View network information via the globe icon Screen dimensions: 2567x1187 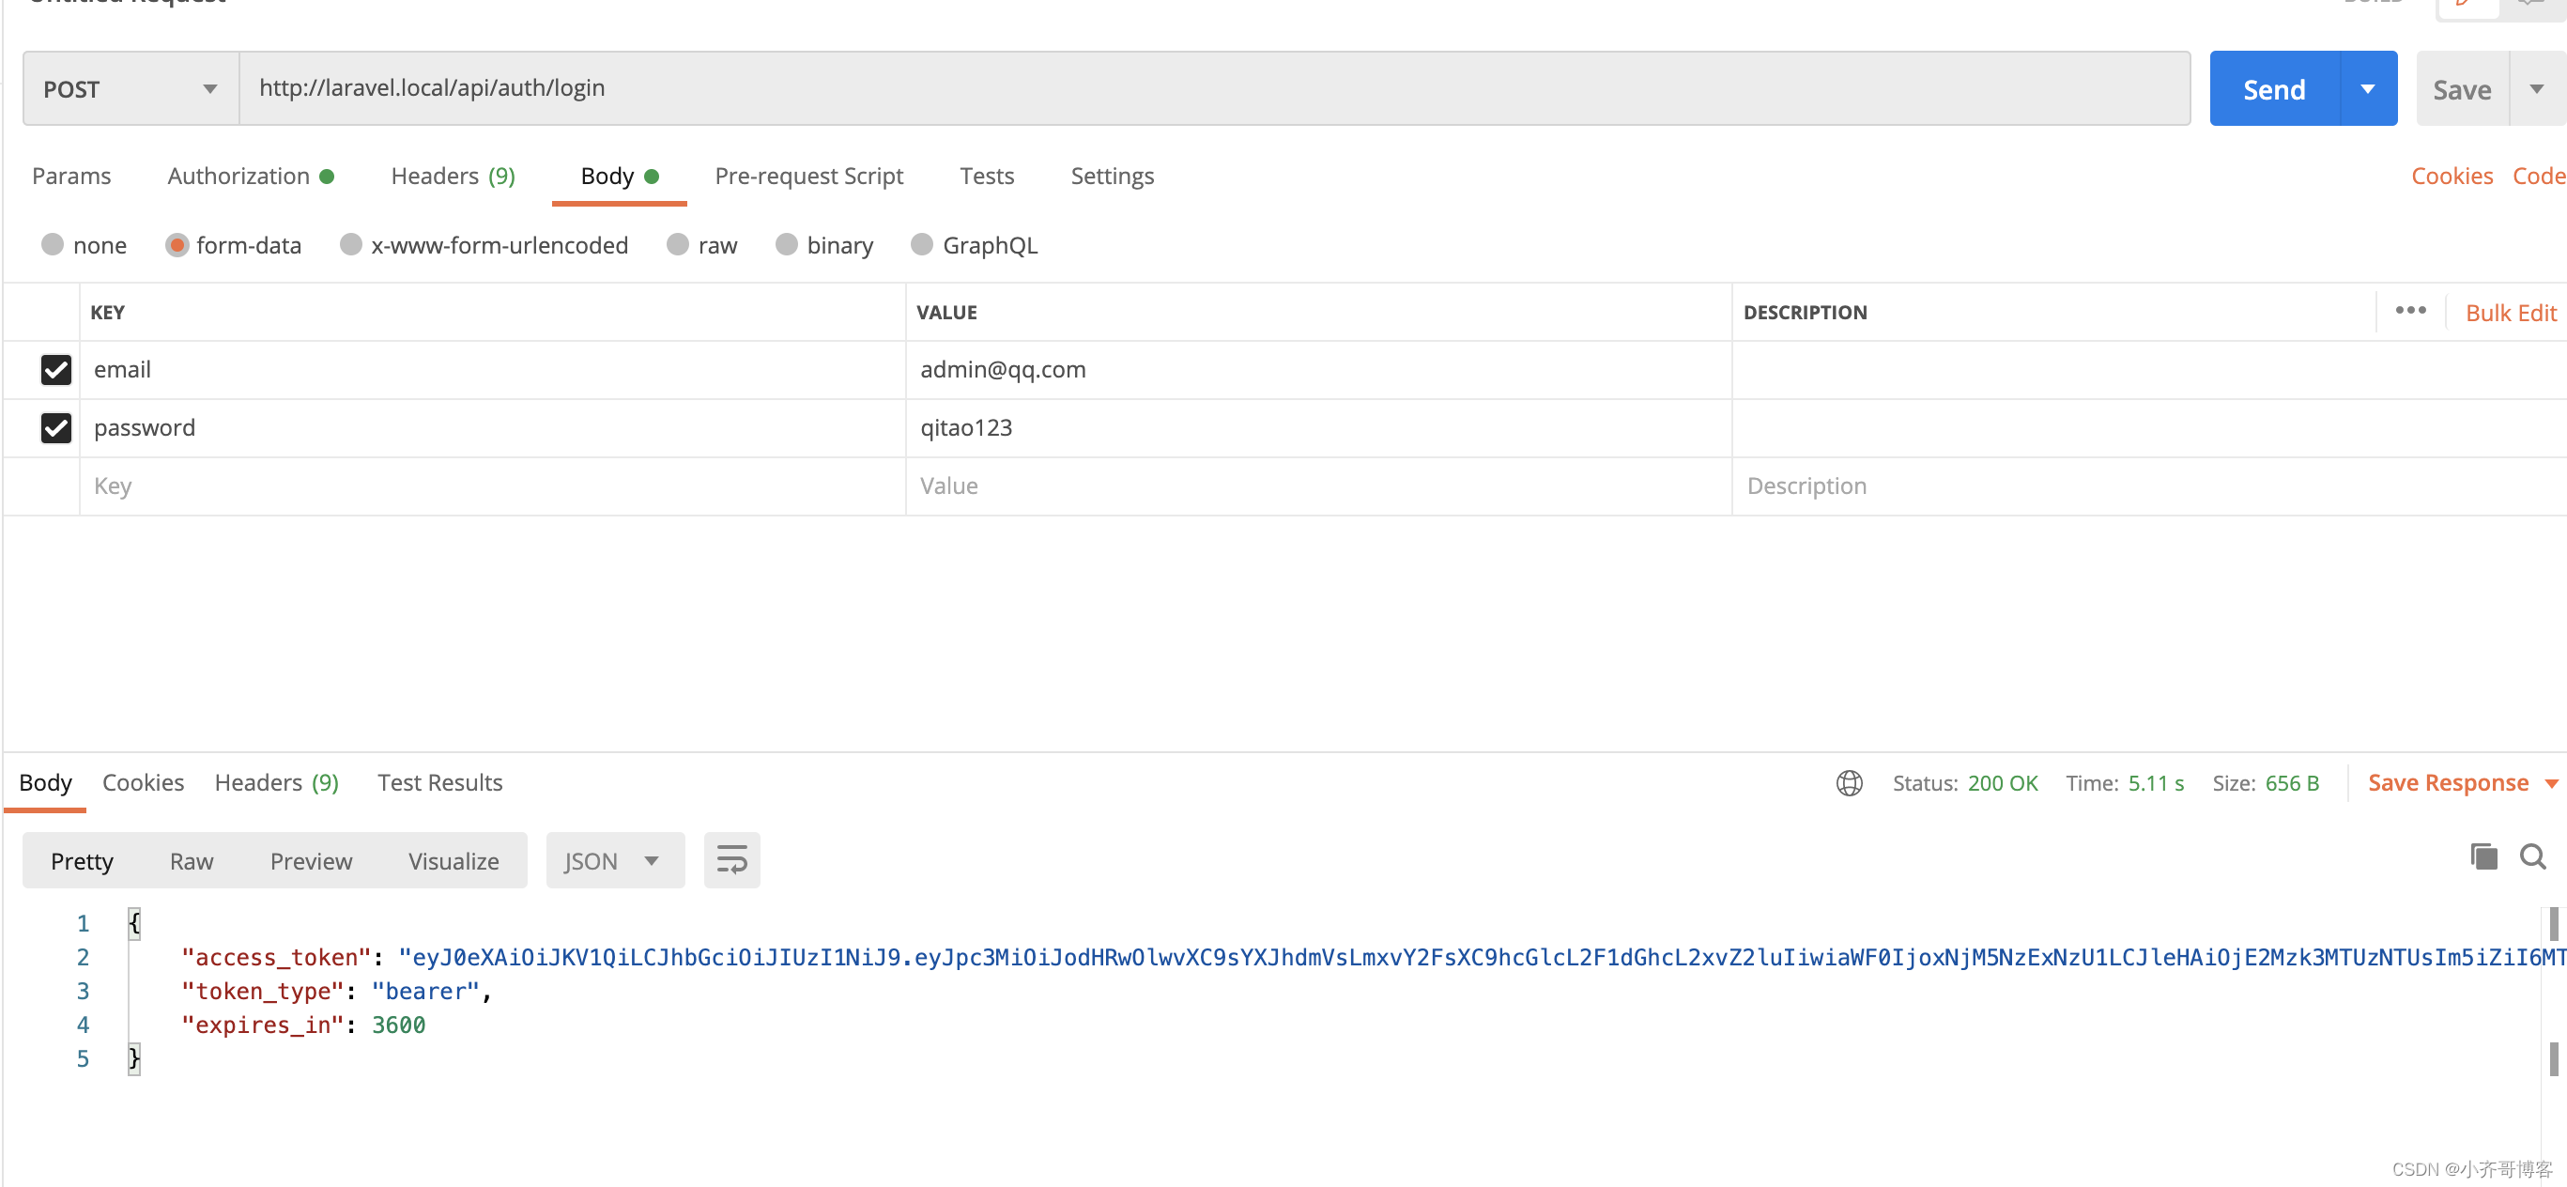(x=1850, y=783)
